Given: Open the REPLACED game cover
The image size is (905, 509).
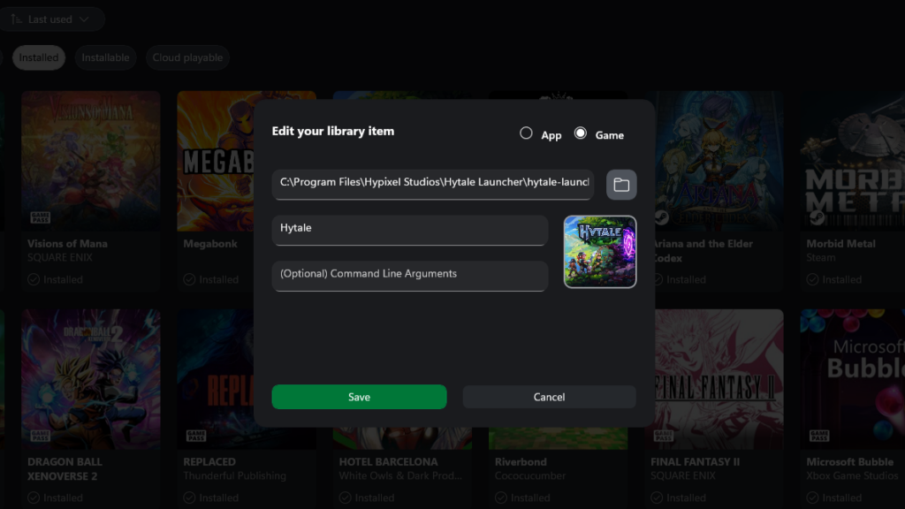Looking at the screenshot, I should [216, 379].
